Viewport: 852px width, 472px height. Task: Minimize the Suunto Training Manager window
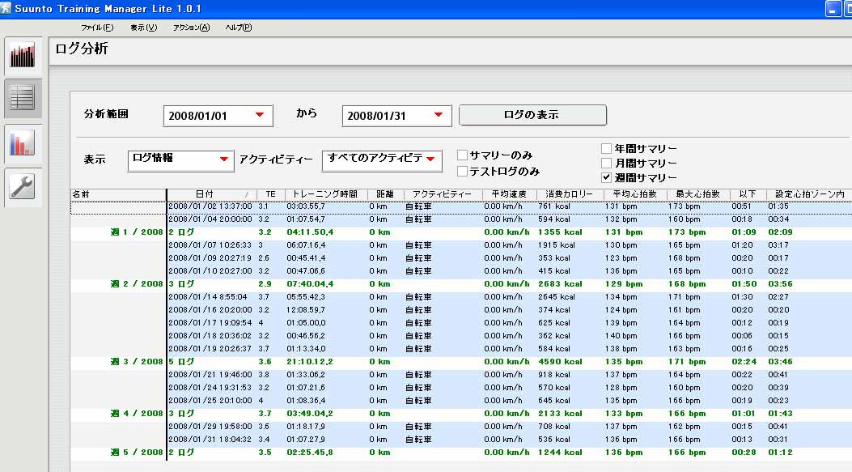coord(833,9)
